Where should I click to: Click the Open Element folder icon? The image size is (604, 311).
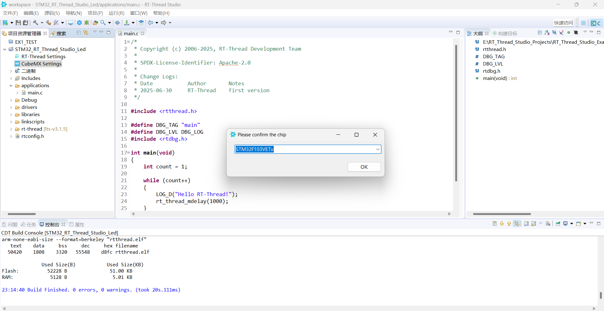click(x=95, y=23)
